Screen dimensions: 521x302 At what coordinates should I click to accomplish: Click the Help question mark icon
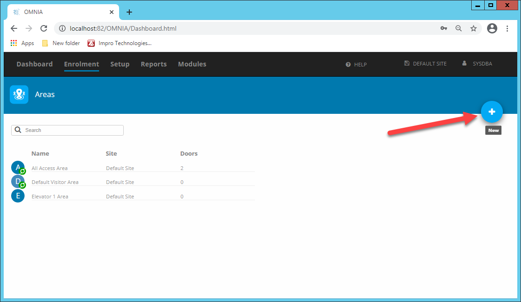click(348, 65)
